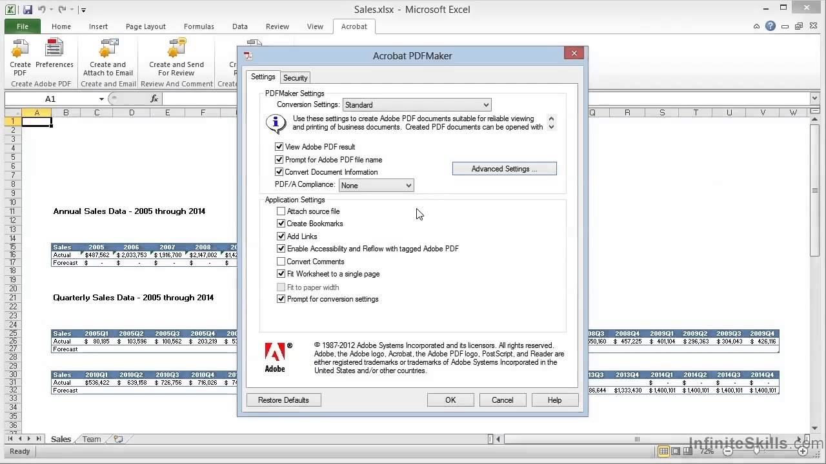Click Cancel in the PDFMaker dialog

(503, 400)
